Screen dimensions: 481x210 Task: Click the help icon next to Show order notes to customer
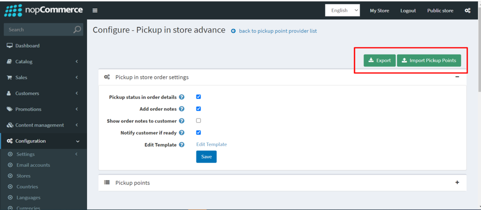tap(182, 121)
